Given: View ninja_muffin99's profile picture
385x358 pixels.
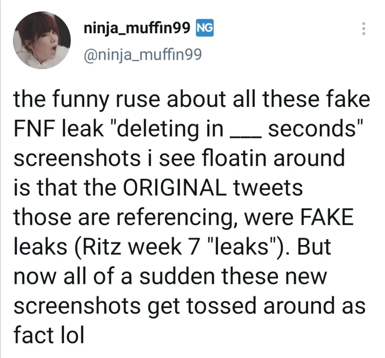Looking at the screenshot, I should click(x=42, y=40).
